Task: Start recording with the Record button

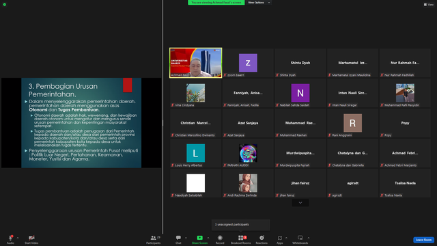Action: (220, 239)
